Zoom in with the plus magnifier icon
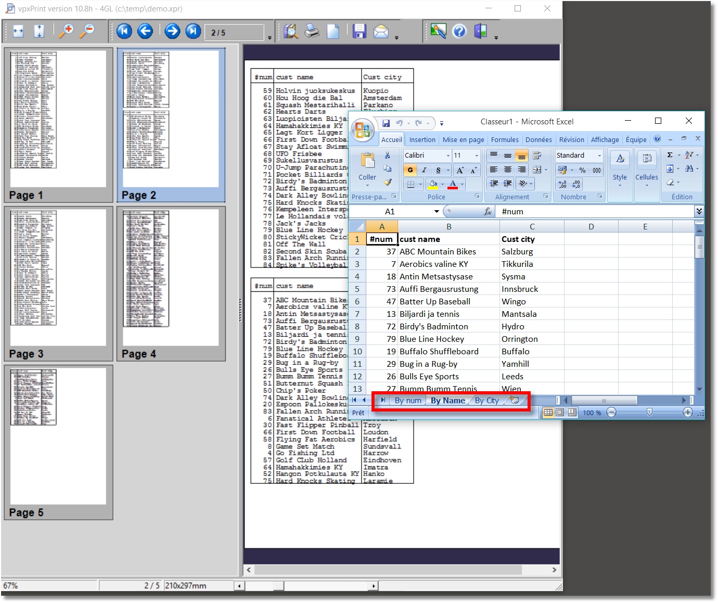 [x=66, y=31]
